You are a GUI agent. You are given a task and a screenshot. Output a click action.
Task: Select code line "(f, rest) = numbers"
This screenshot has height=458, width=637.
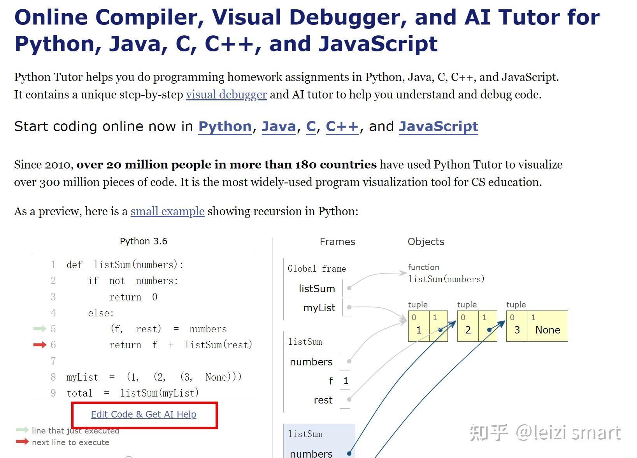pyautogui.click(x=168, y=329)
